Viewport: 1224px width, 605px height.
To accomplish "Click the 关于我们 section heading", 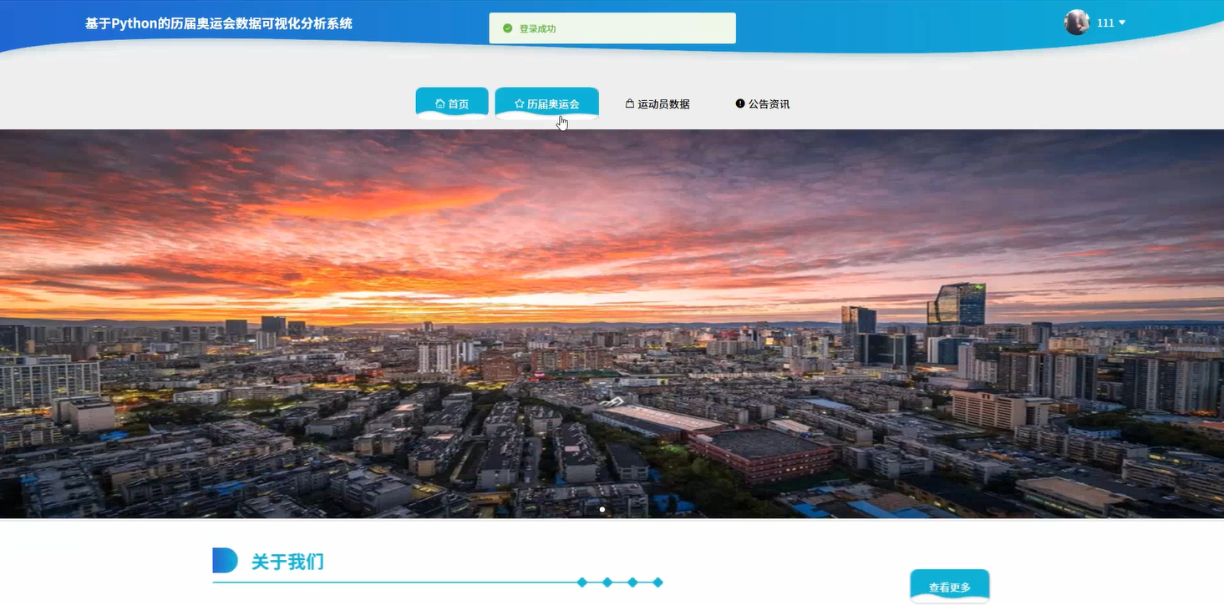I will (287, 562).
